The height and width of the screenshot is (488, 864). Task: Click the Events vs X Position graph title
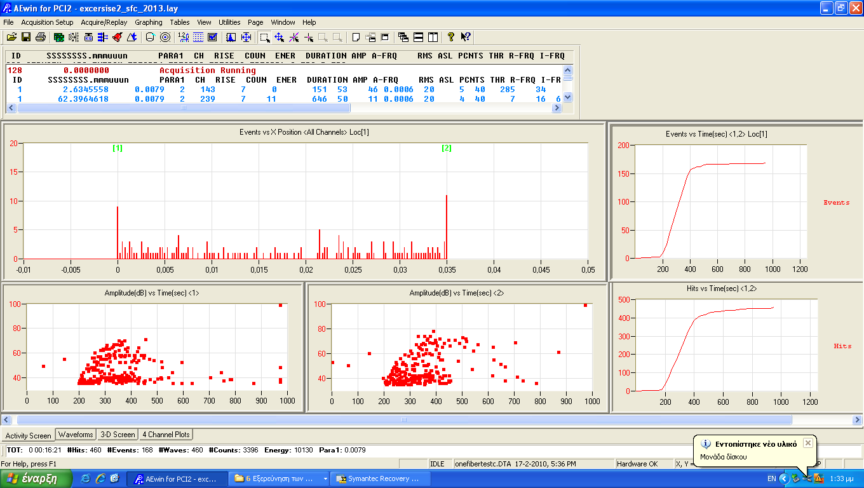click(304, 132)
